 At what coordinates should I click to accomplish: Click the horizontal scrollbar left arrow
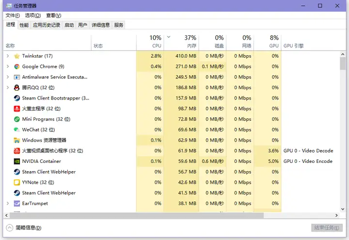(x=6, y=215)
